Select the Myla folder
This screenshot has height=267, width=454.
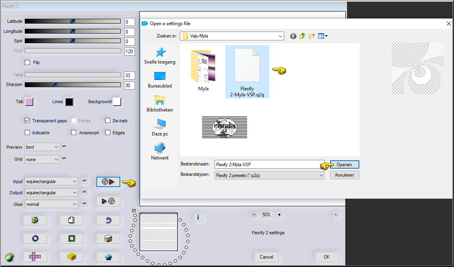[203, 70]
